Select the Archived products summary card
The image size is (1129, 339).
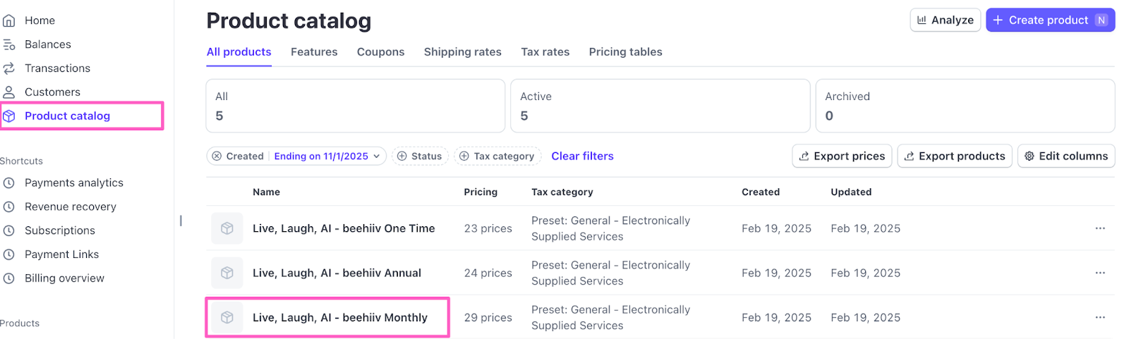[x=965, y=106]
